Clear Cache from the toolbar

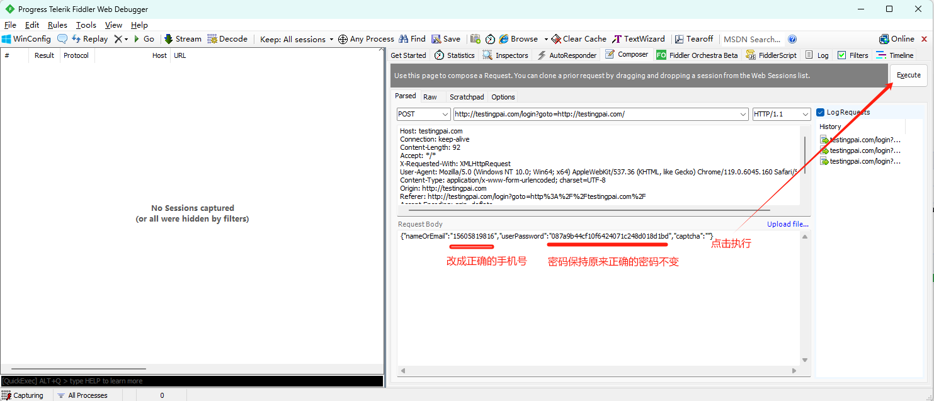(578, 39)
